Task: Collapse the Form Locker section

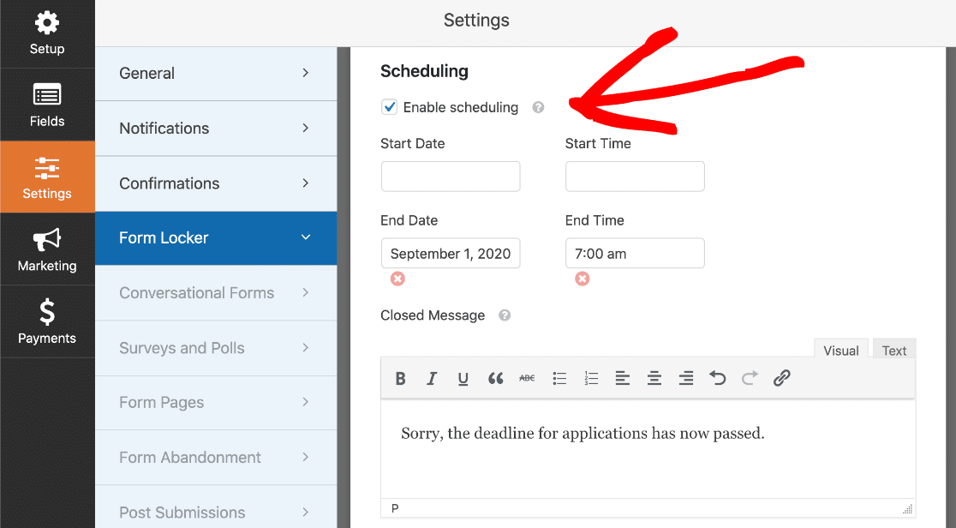Action: 216,238
